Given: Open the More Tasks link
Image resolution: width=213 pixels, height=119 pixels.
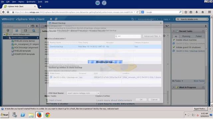Looking at the screenshot, I should [199, 81].
